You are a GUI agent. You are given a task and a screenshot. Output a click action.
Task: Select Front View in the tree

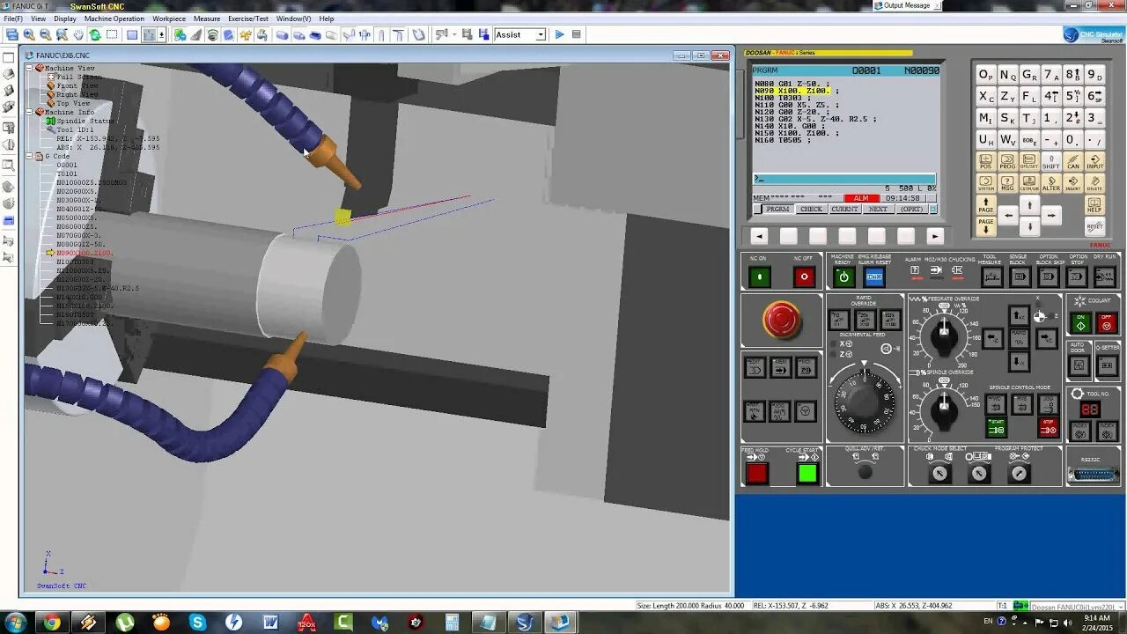pos(77,85)
